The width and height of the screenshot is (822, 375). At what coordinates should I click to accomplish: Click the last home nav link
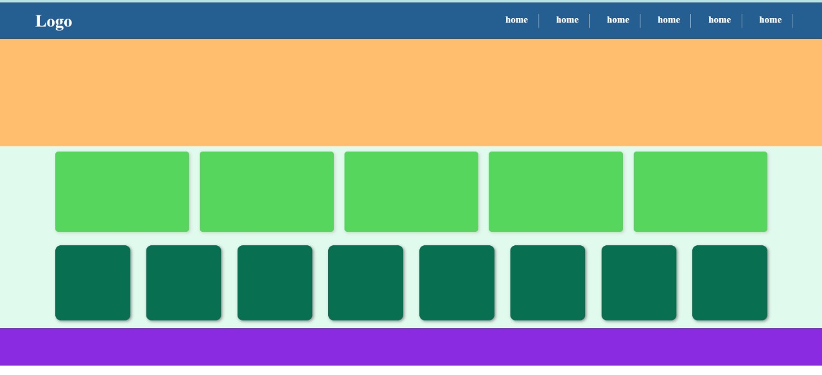coord(770,20)
